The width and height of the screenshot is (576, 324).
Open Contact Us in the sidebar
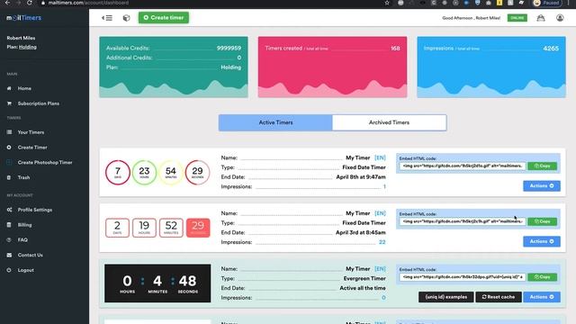[x=30, y=255]
